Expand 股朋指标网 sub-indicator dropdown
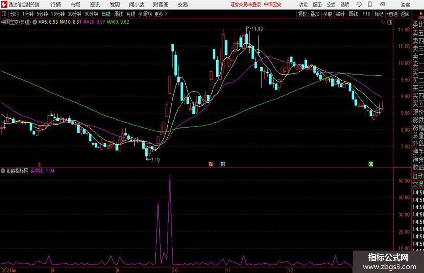Screen dimensions: 424x273 [x=3, y=171]
